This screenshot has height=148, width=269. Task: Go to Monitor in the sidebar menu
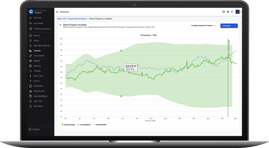pos(37,35)
